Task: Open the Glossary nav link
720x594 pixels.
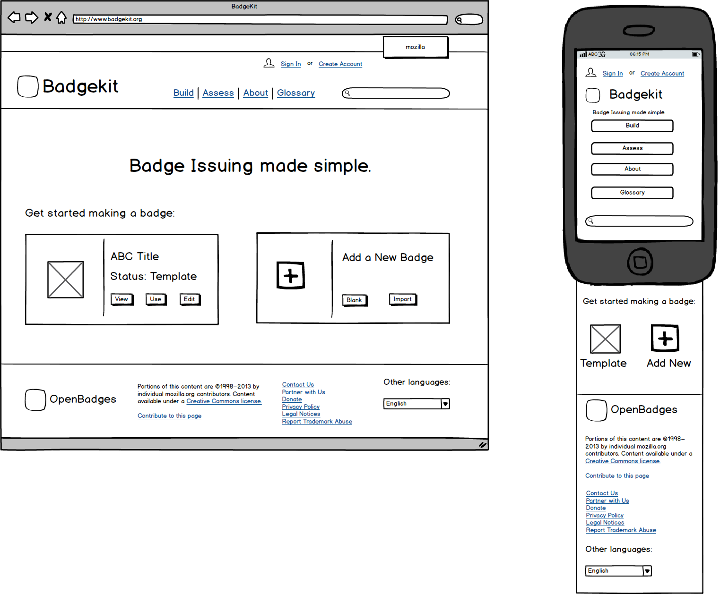Action: point(296,93)
